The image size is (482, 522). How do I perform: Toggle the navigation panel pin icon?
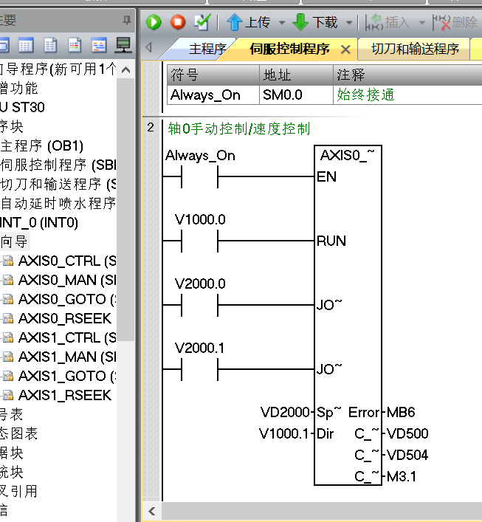tap(127, 21)
